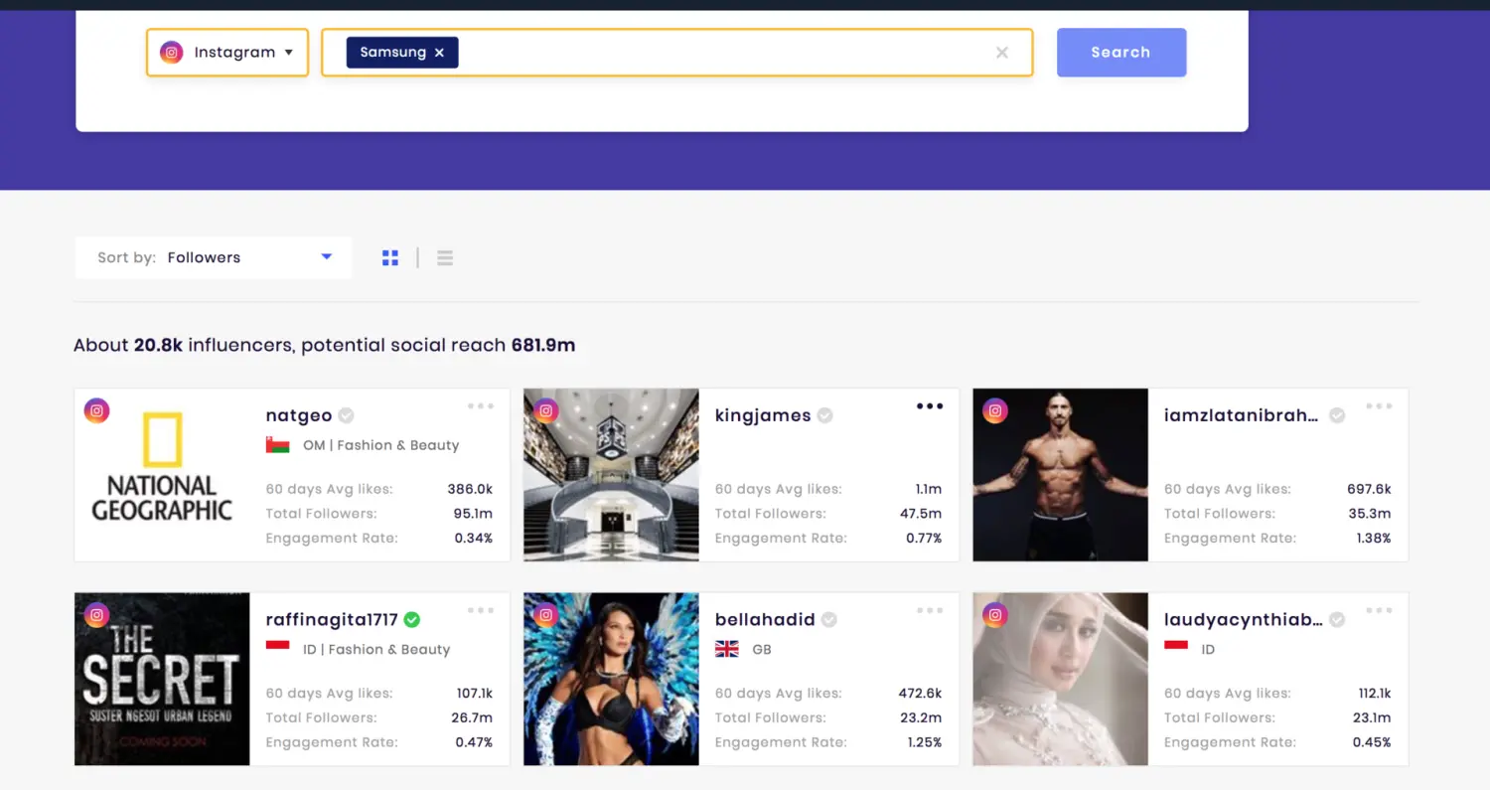The image size is (1490, 790).
Task: Click the Instagram badge on iamzlatanibrah thumbnail
Action: point(994,410)
